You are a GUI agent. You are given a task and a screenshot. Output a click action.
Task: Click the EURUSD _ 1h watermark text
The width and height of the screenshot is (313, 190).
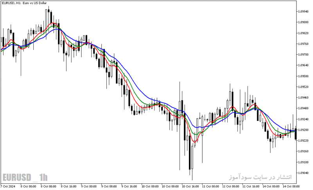point(25,177)
